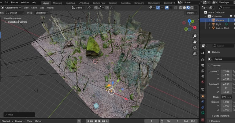Open the Scene properties tab
Image resolution: width=235 pixels, height=123 pixels.
click(x=203, y=76)
